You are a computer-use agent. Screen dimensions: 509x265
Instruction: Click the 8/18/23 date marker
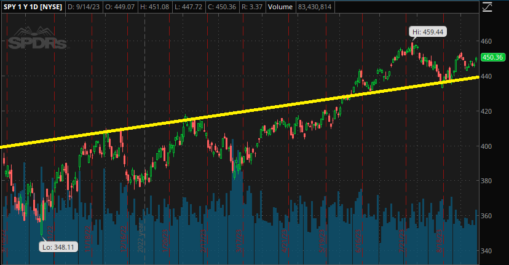pos(440,240)
